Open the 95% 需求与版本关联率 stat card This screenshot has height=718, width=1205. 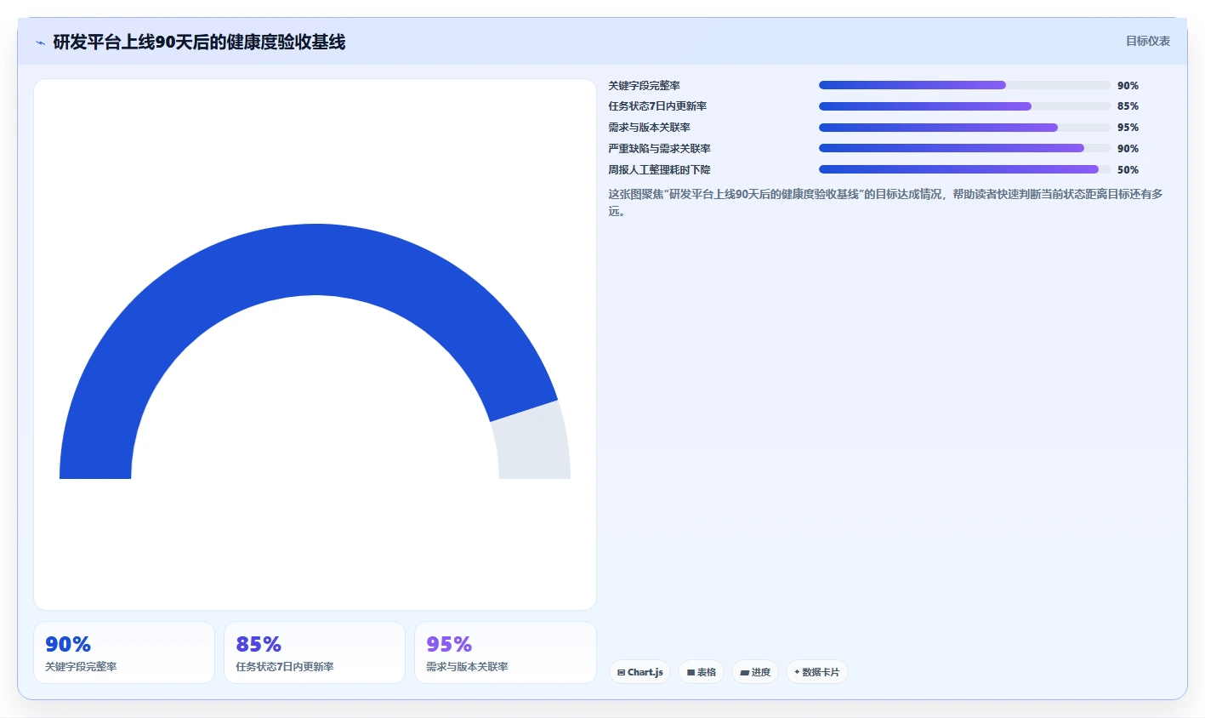point(505,652)
